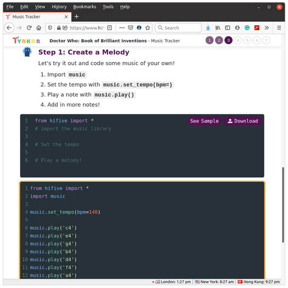Open the History menu
The image size is (288, 288).
coord(59,7)
